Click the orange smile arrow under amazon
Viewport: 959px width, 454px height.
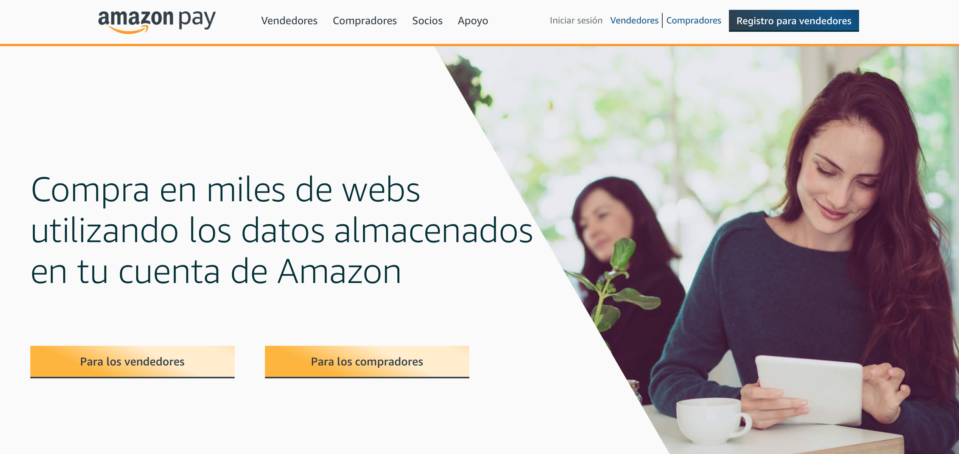pos(129,30)
